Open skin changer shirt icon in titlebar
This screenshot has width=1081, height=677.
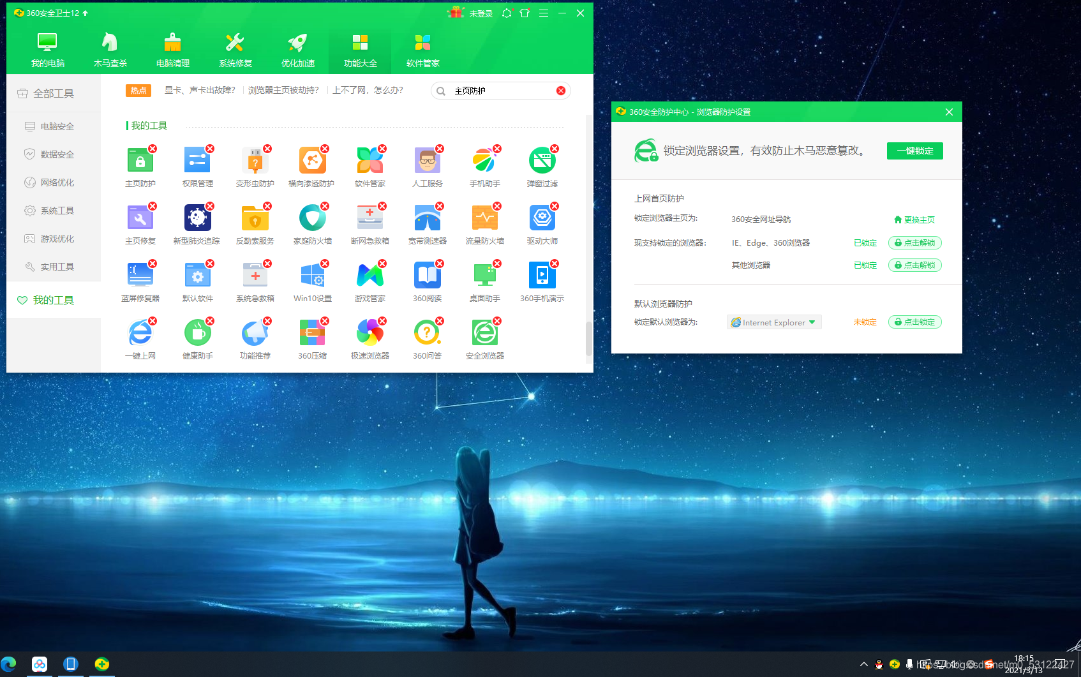tap(525, 13)
